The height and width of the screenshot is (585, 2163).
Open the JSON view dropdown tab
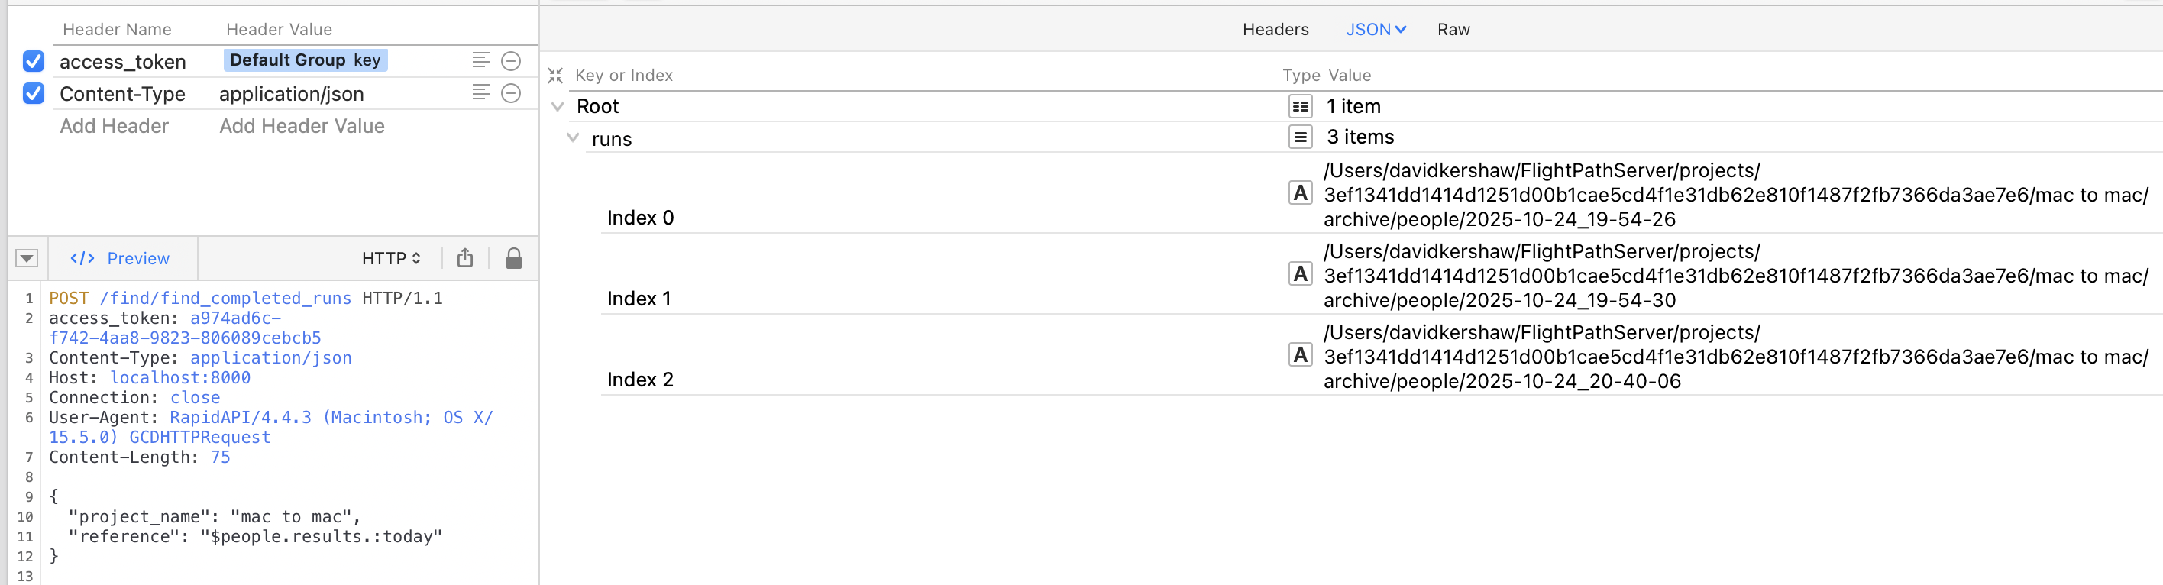coord(1376,29)
